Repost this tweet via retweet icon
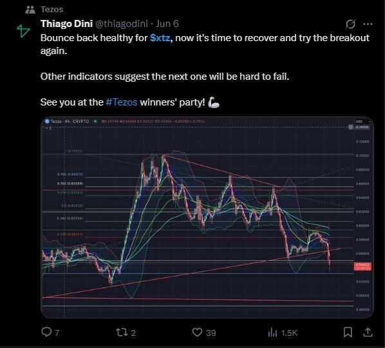 pos(122,333)
